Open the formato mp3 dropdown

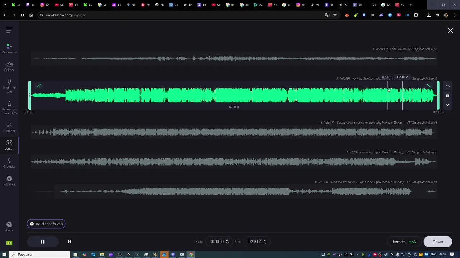pos(404,242)
